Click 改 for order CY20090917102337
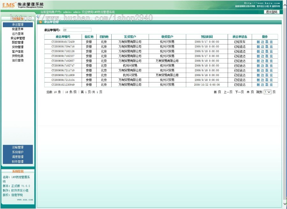This screenshot has width=287, height=209. point(262,56)
